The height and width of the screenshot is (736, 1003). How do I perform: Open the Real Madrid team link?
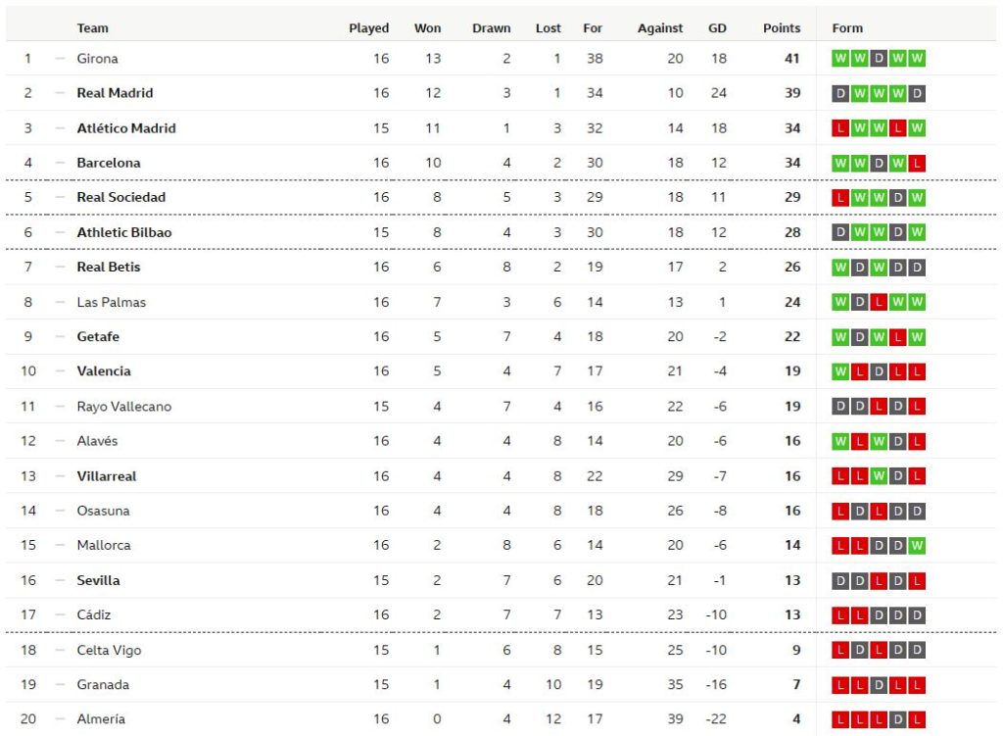[115, 93]
